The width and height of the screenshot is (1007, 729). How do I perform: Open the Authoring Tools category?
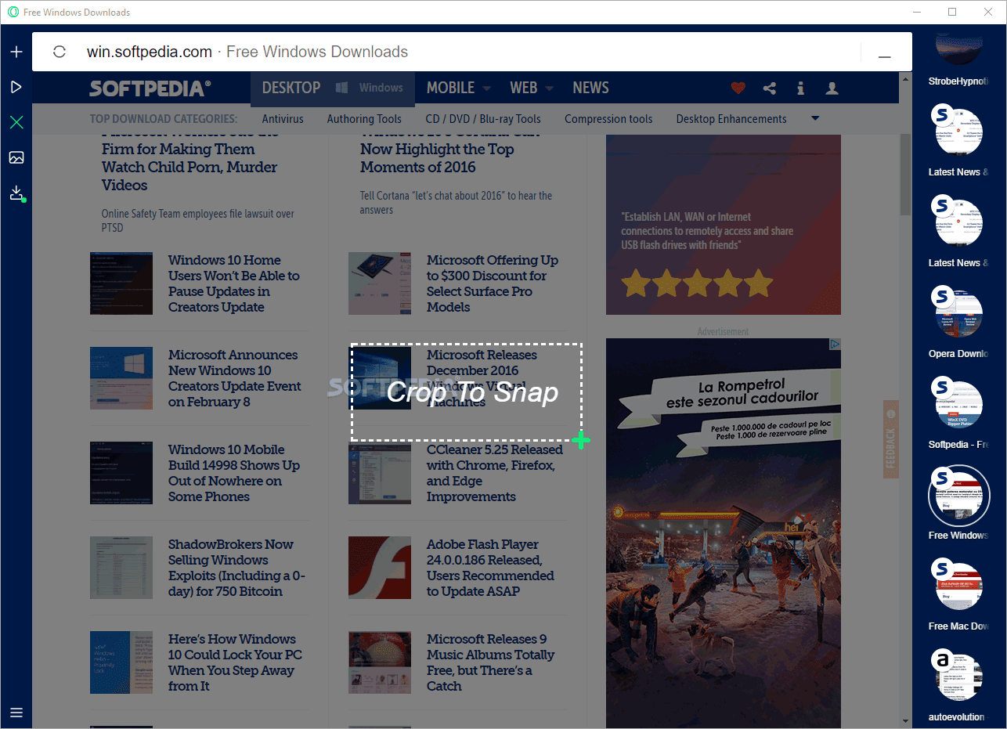364,119
